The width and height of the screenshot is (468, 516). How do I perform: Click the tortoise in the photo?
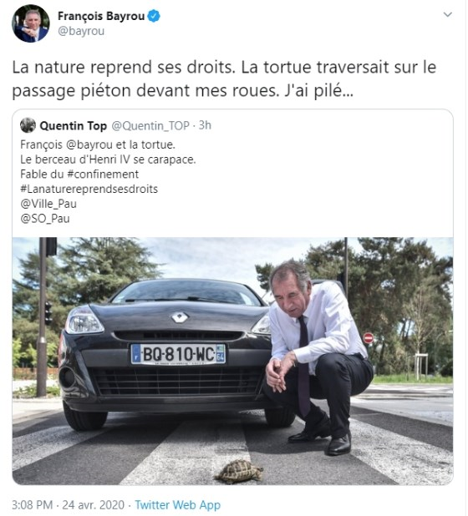240,471
